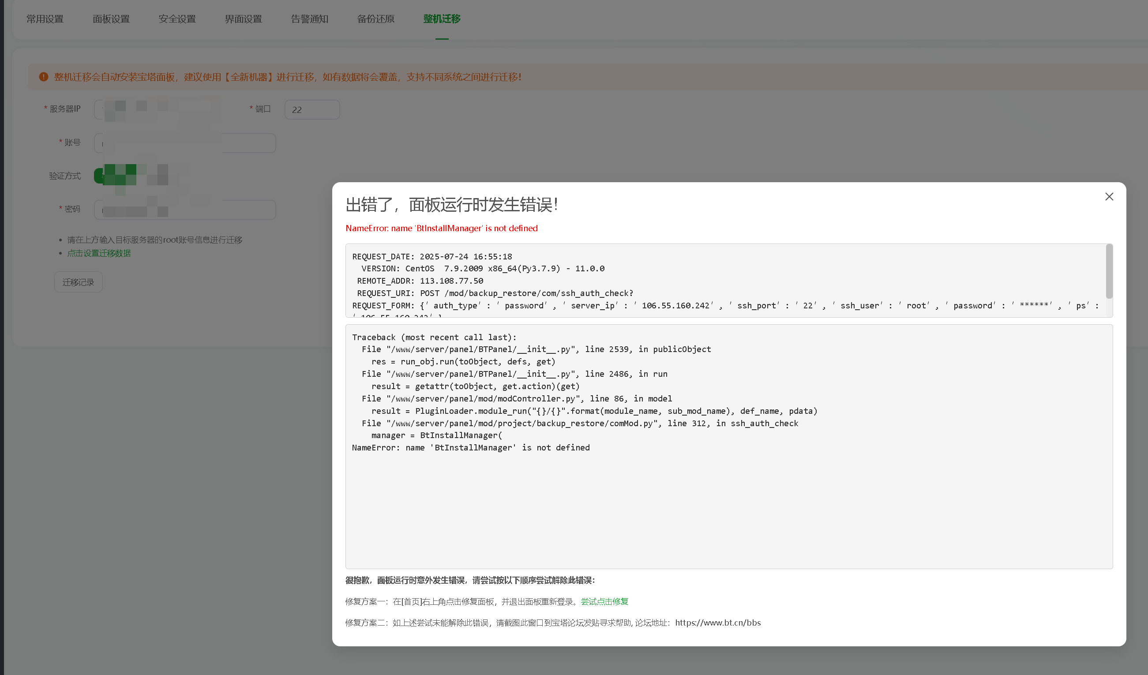Image resolution: width=1148 pixels, height=675 pixels.
Task: Click the 'manager = BtInstallManager(' line
Action: point(437,435)
